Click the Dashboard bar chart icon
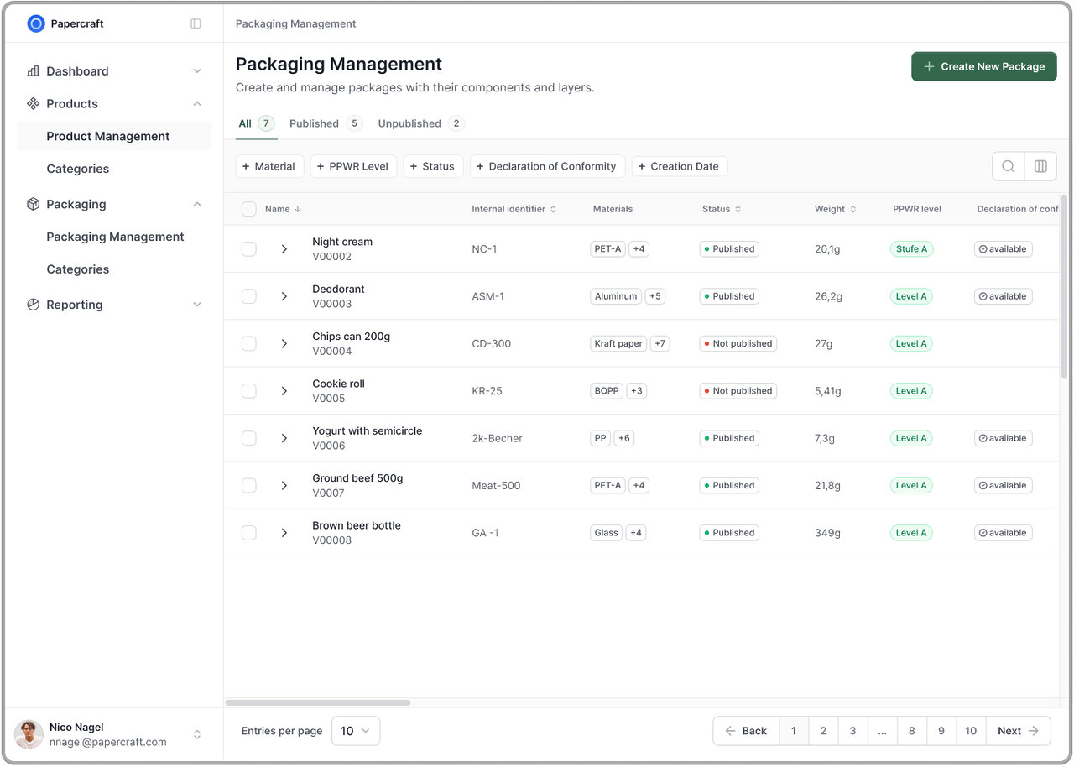This screenshot has height=767, width=1074. click(x=34, y=71)
